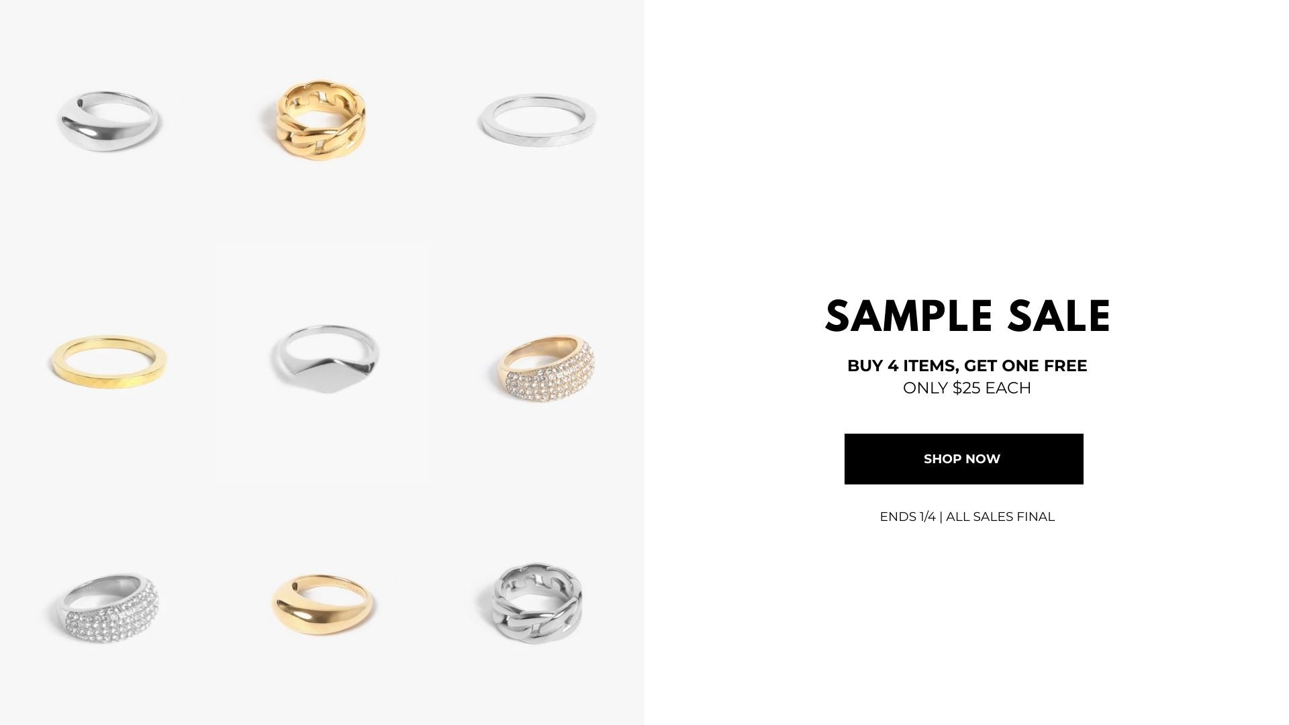The width and height of the screenshot is (1289, 725).
Task: Select the BUY 4 ITEMS phrase
Action: pos(902,366)
